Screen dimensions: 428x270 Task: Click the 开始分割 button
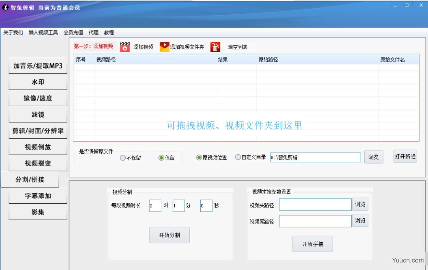tap(170, 235)
